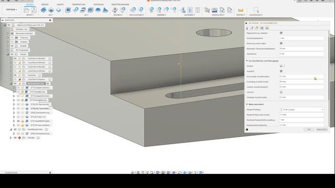Click the Abbrechen button

click(322, 130)
